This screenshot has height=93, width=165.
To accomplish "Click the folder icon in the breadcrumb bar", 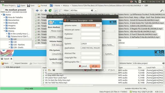I will pos(51,5).
